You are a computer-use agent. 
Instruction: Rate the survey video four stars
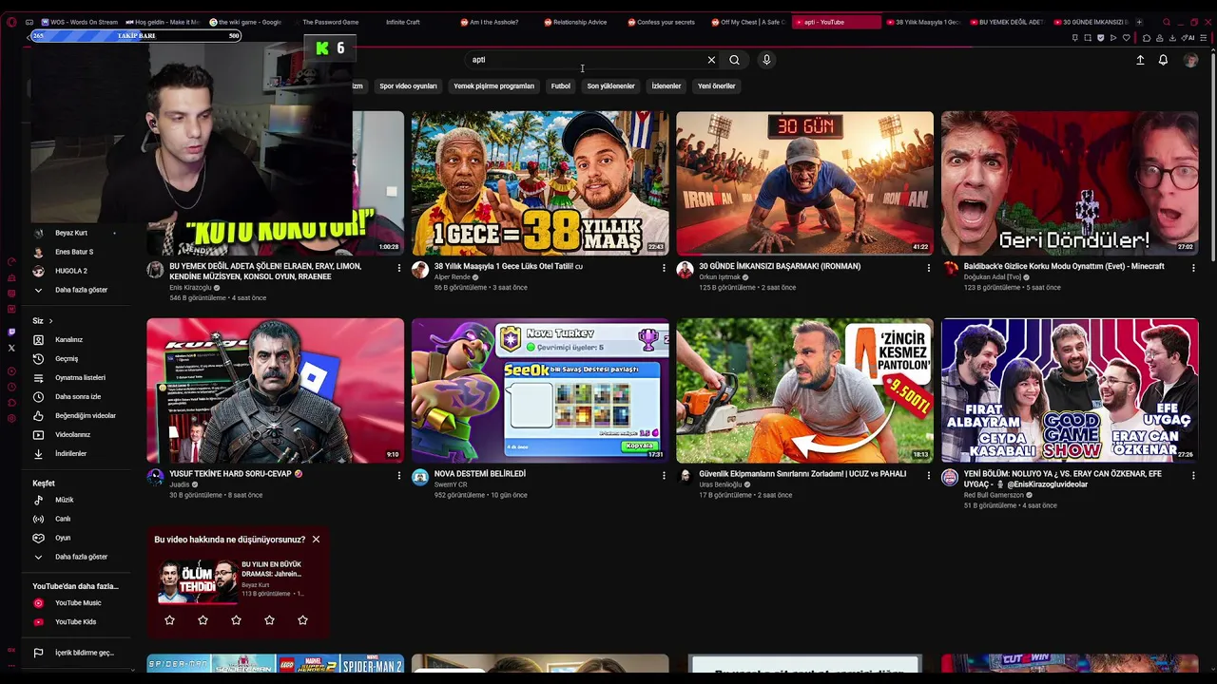coord(269,620)
